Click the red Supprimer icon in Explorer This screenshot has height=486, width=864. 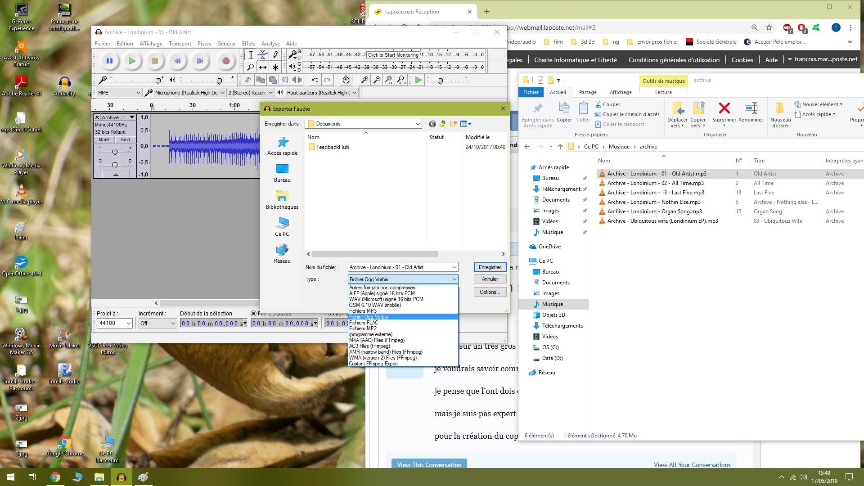(724, 108)
